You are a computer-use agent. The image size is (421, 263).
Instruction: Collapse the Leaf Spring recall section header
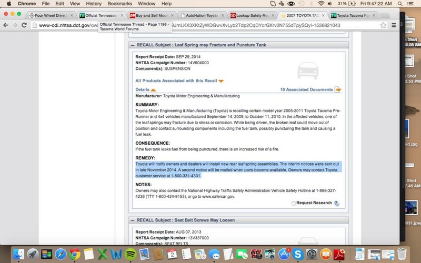click(x=133, y=45)
